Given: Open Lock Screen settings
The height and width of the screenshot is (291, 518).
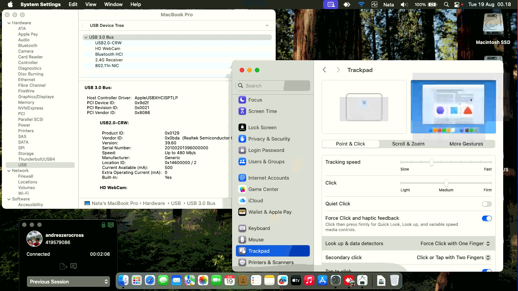Looking at the screenshot, I should (262, 127).
